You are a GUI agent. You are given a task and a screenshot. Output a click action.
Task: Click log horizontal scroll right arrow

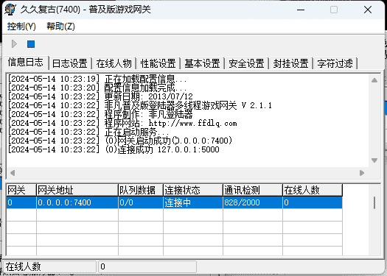[x=362, y=173]
